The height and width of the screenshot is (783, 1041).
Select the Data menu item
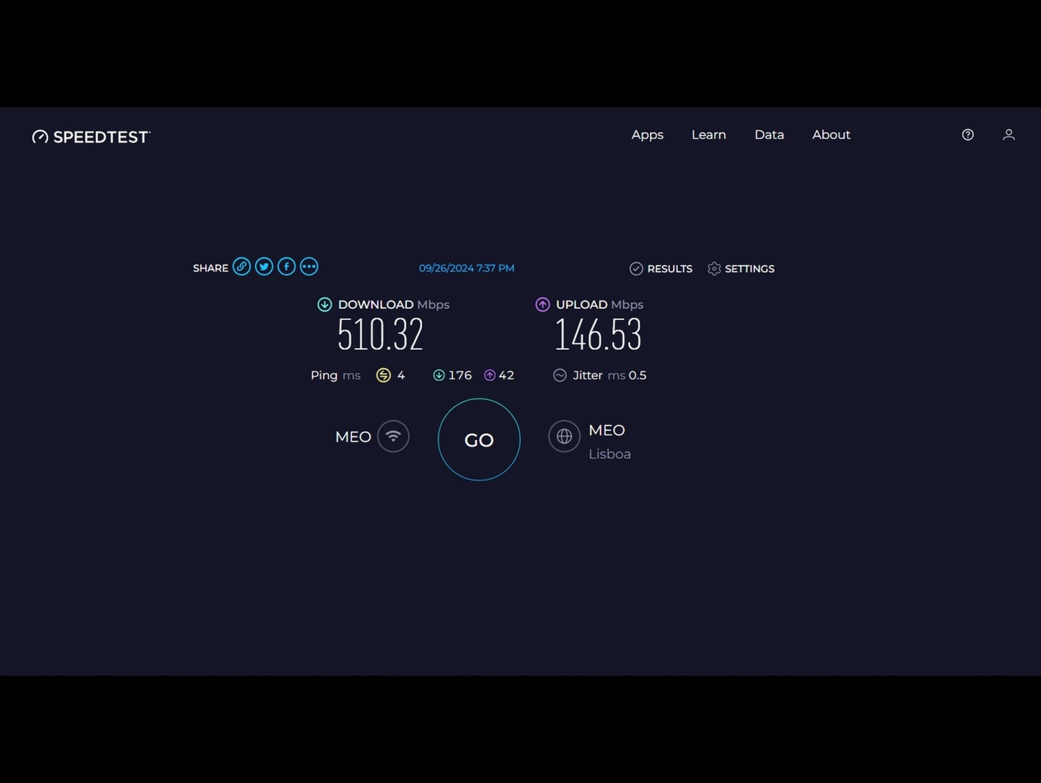(x=769, y=135)
